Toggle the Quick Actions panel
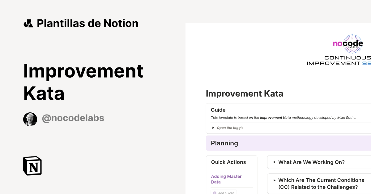 tap(228, 162)
